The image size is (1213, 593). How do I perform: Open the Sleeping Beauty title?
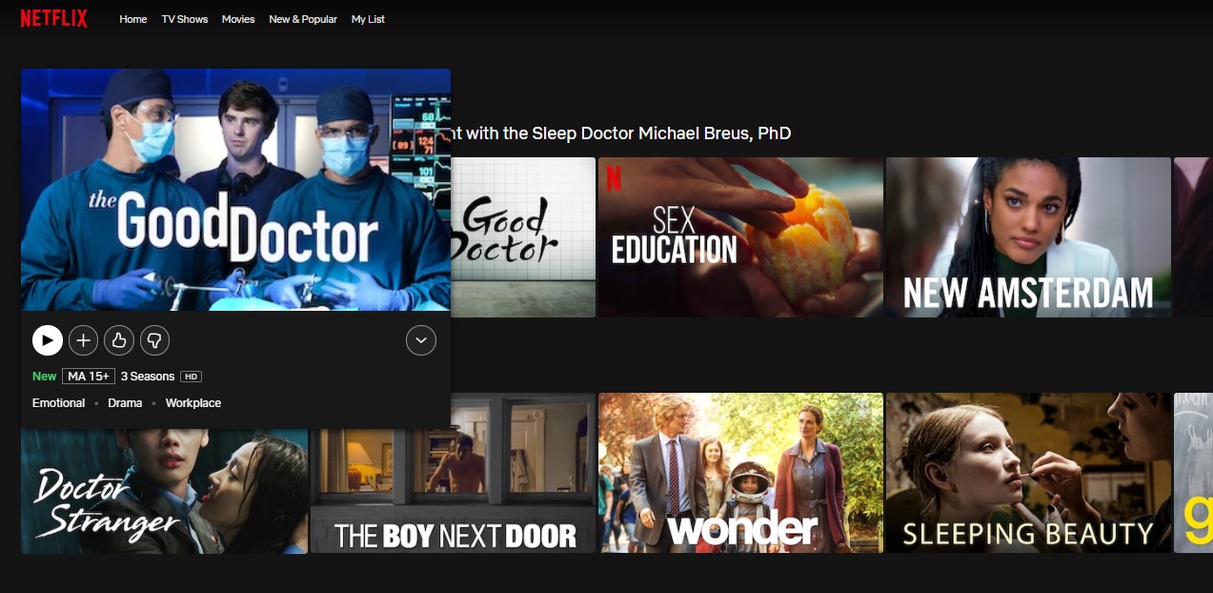1028,473
